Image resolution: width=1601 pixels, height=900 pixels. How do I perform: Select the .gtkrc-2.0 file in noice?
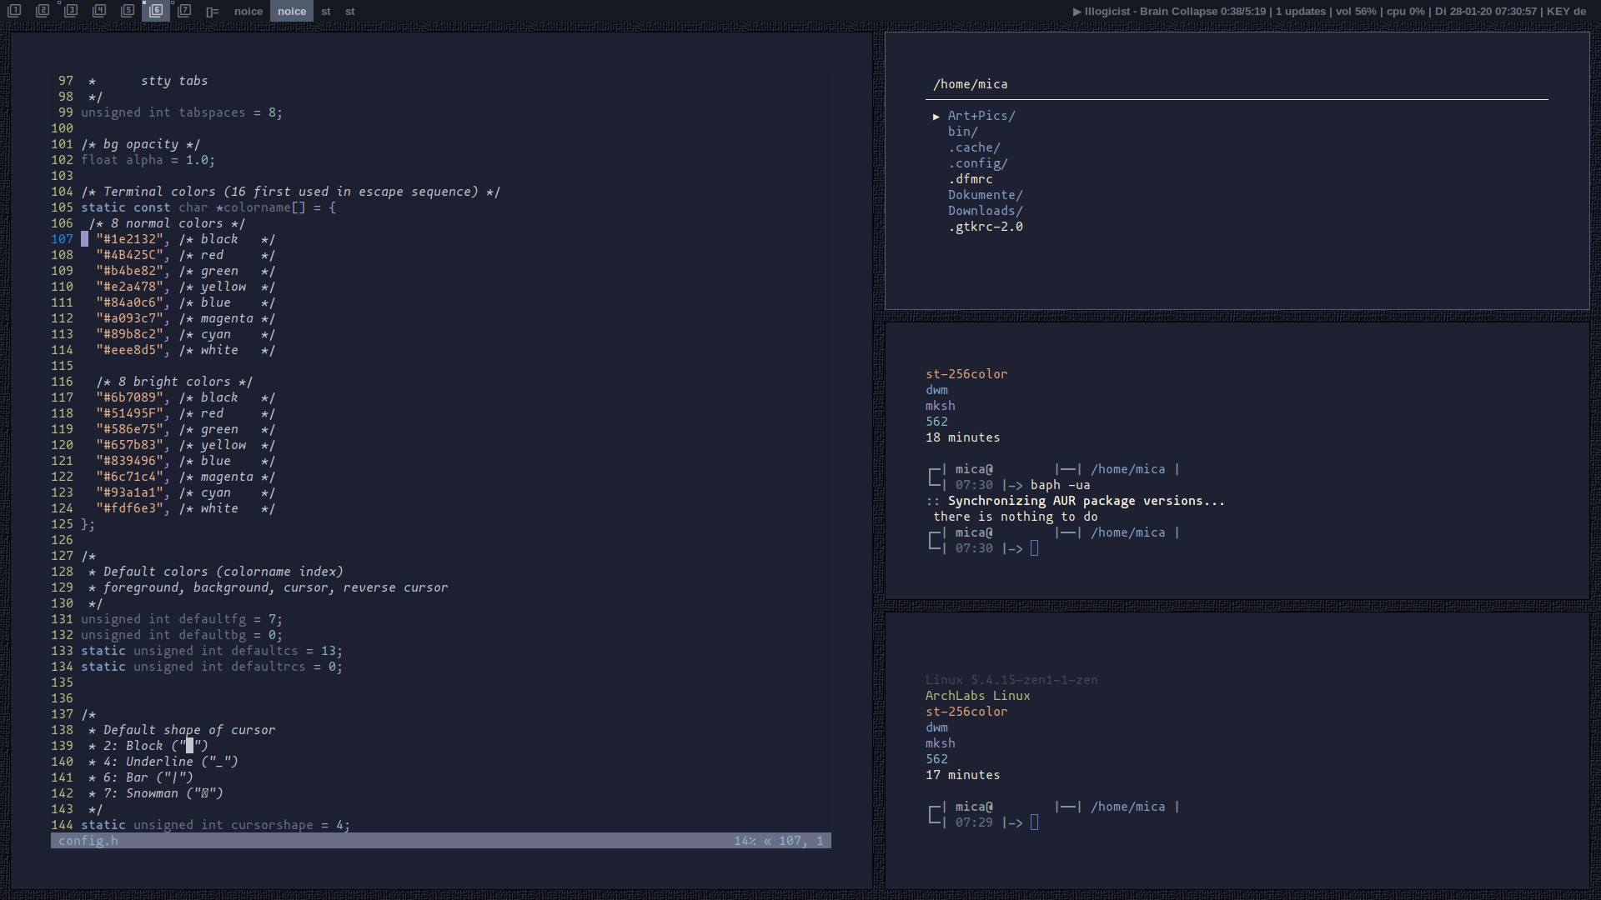(986, 227)
